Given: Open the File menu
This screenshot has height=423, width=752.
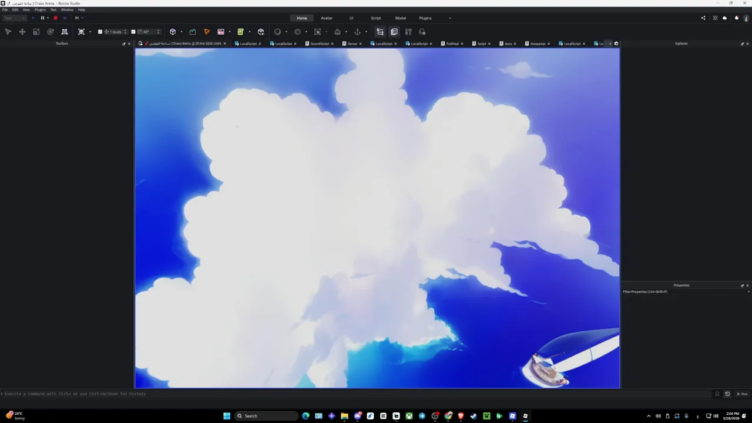Looking at the screenshot, I should point(5,10).
